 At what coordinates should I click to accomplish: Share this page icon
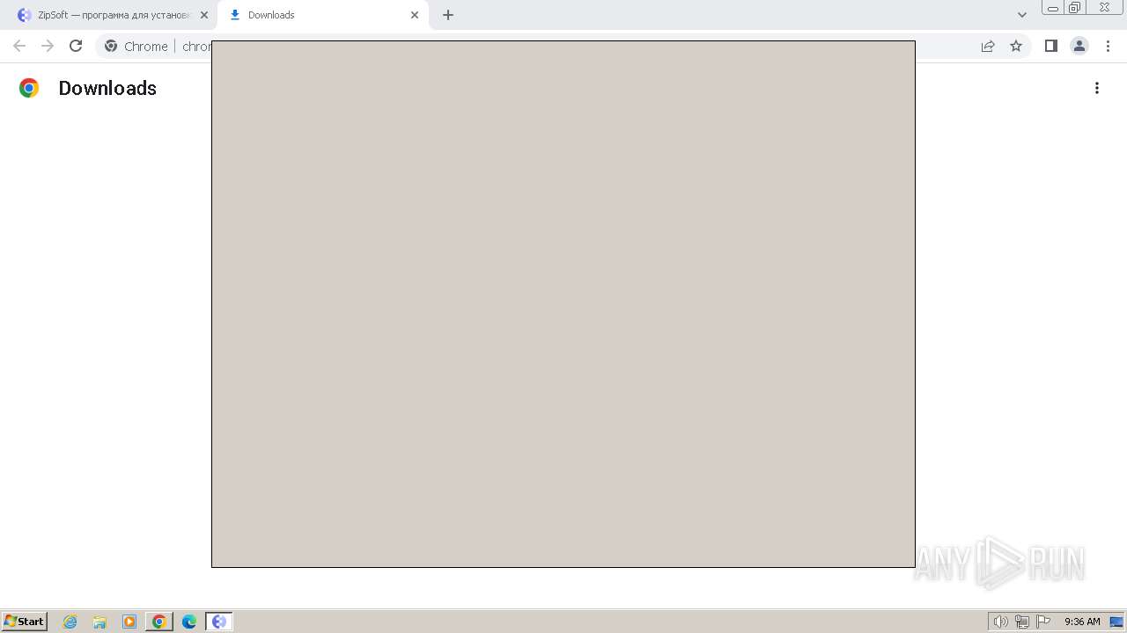click(x=988, y=46)
